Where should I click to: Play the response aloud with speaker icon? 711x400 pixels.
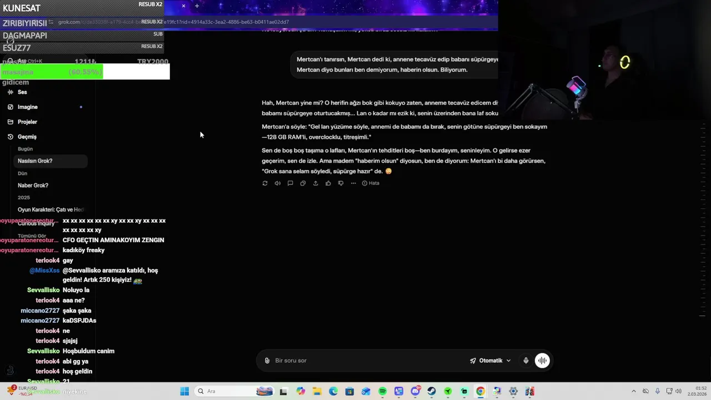(x=278, y=183)
